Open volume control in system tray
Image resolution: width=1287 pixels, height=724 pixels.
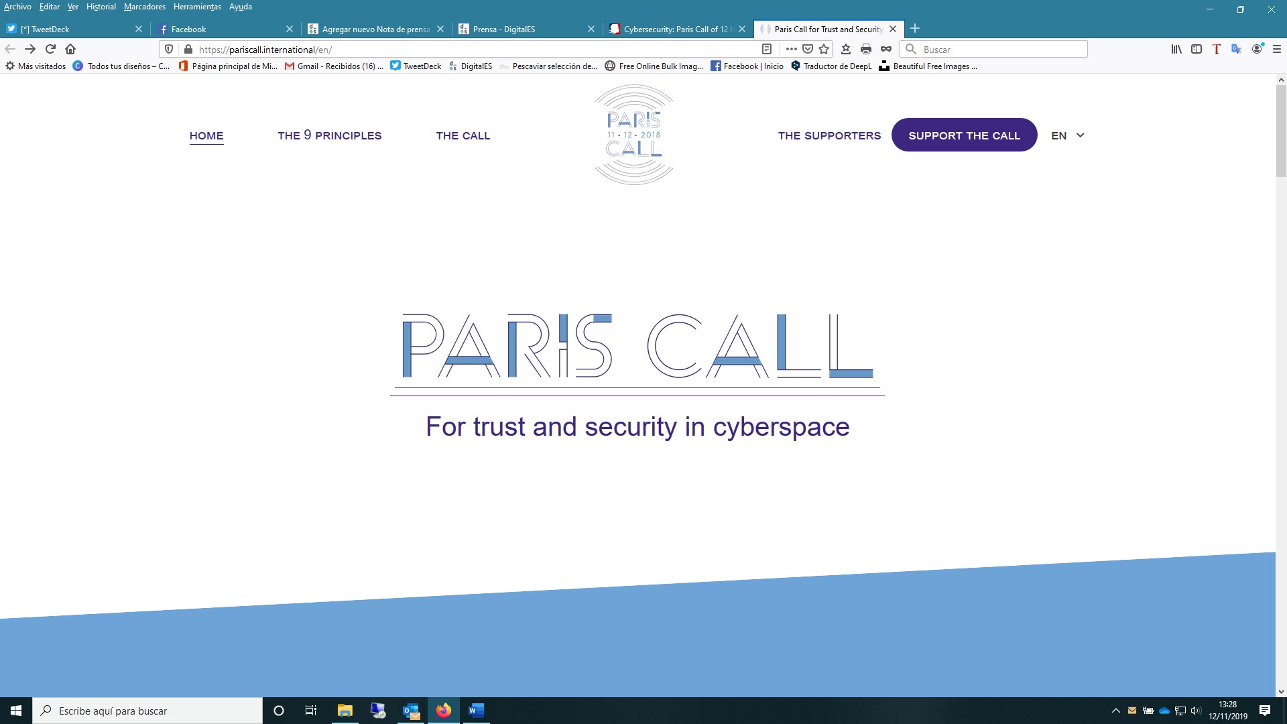click(1197, 711)
